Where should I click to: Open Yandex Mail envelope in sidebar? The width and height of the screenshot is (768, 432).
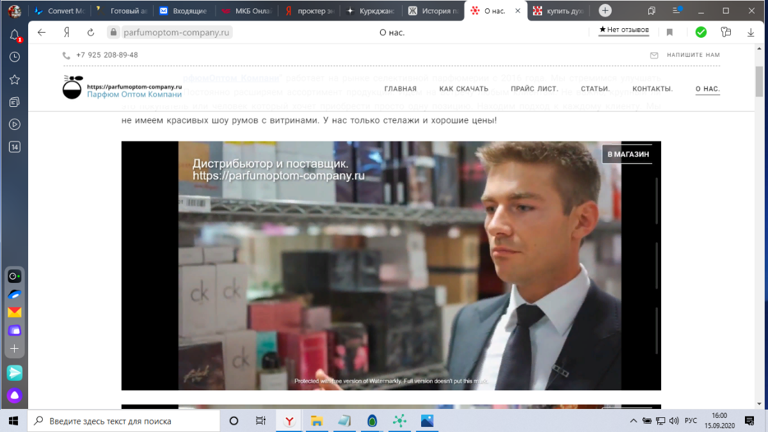(x=14, y=312)
